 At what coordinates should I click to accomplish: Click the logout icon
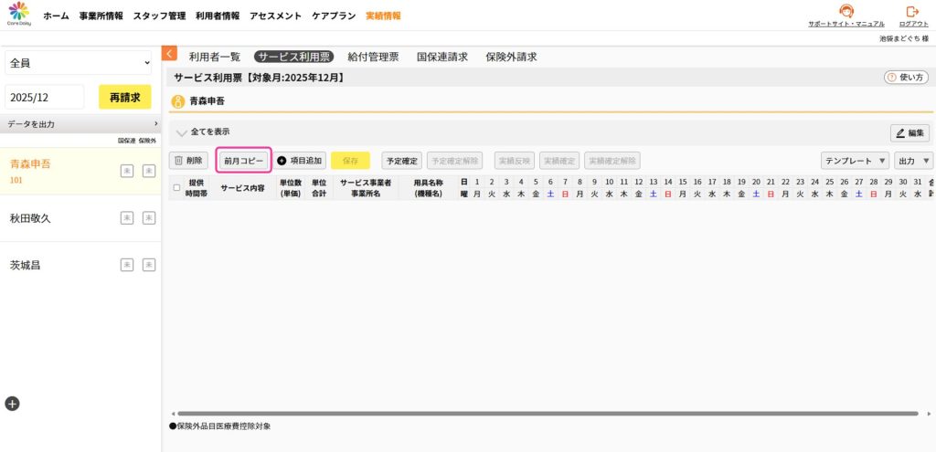point(911,12)
